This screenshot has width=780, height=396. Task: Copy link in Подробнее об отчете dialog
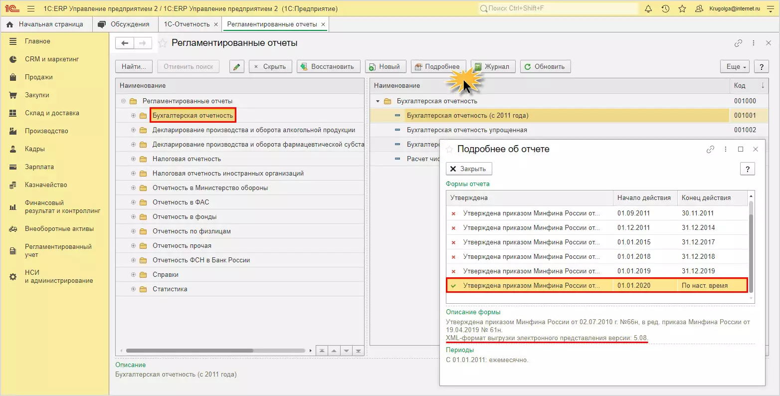(710, 149)
